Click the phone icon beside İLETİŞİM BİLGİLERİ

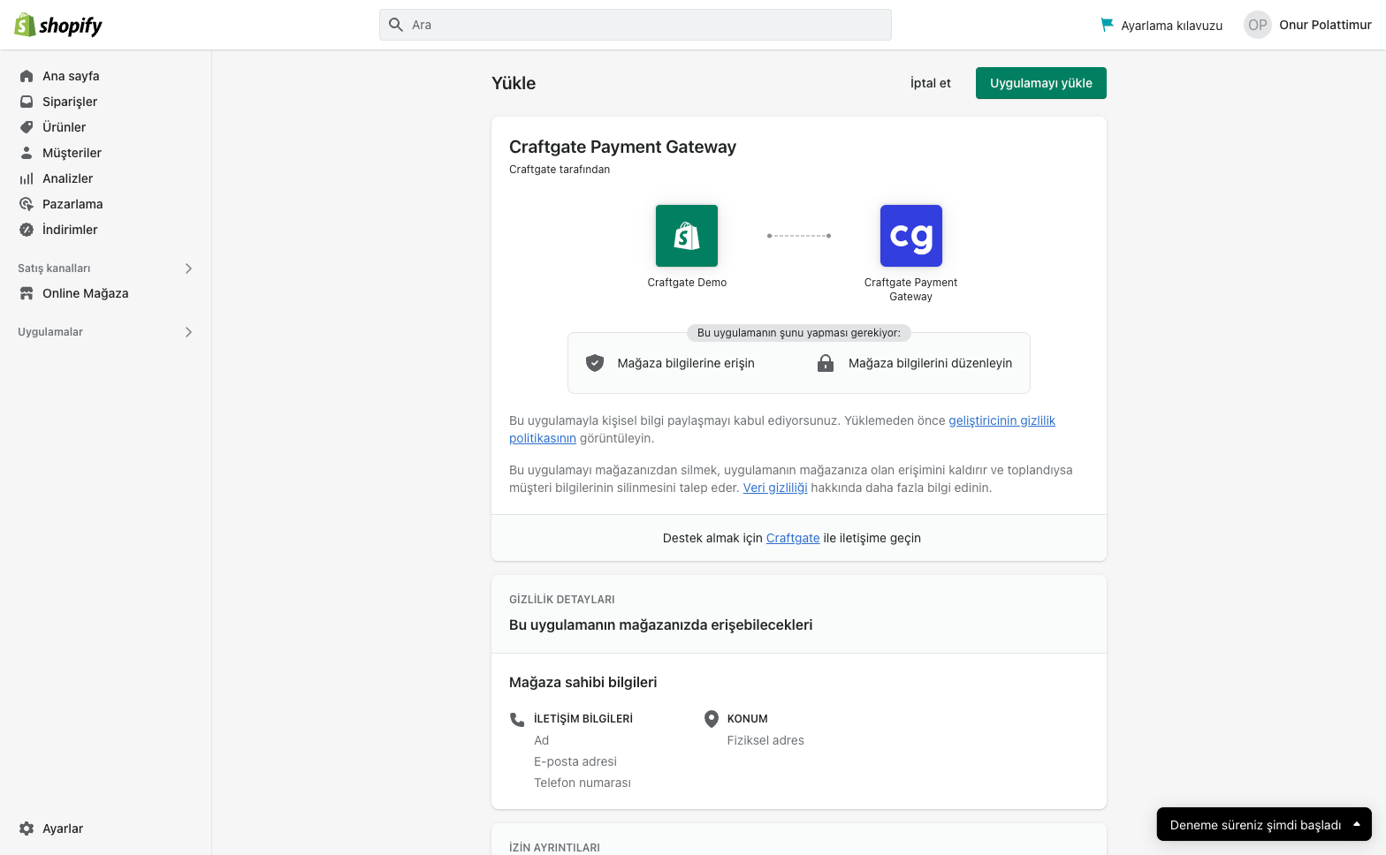(x=517, y=719)
